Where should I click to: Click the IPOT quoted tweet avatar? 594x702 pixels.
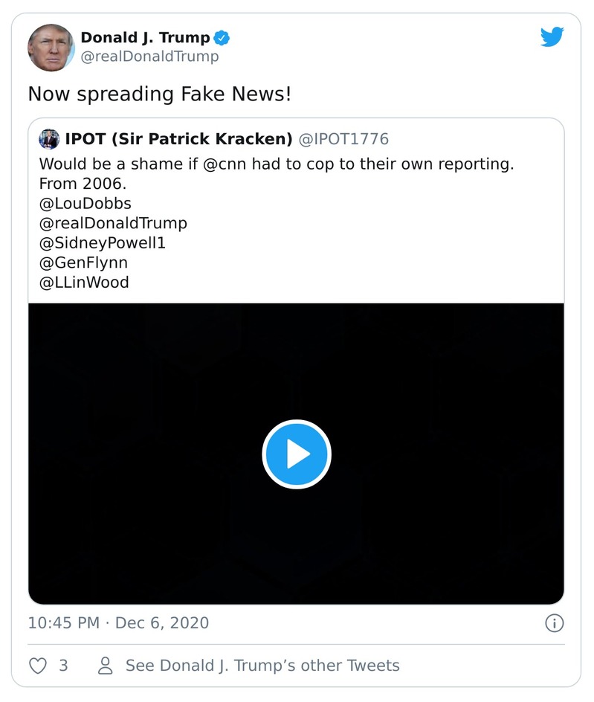click(x=50, y=139)
